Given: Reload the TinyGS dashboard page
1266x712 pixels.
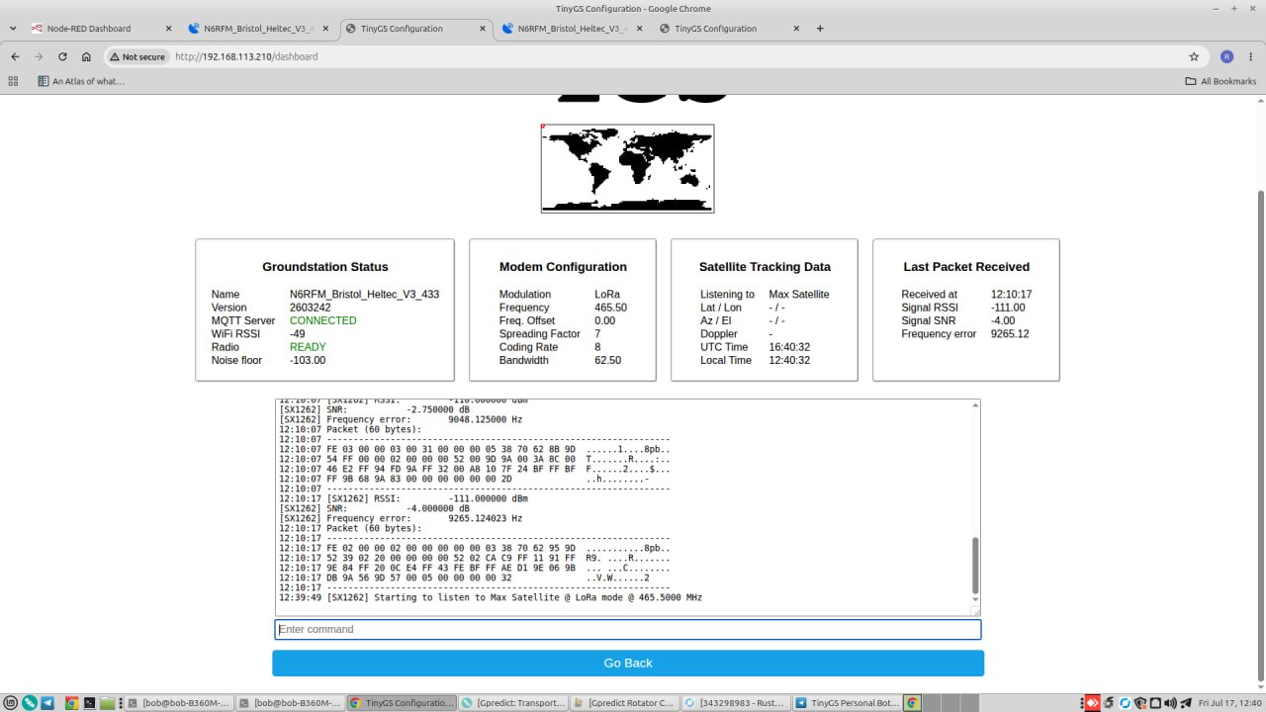Looking at the screenshot, I should pyautogui.click(x=62, y=56).
